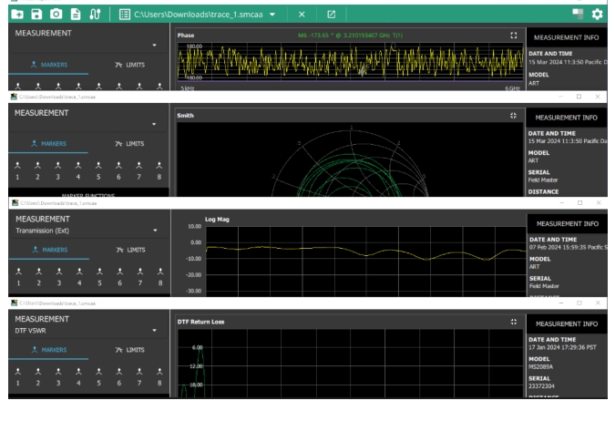Open the window layout icon near the gear

(x=578, y=15)
